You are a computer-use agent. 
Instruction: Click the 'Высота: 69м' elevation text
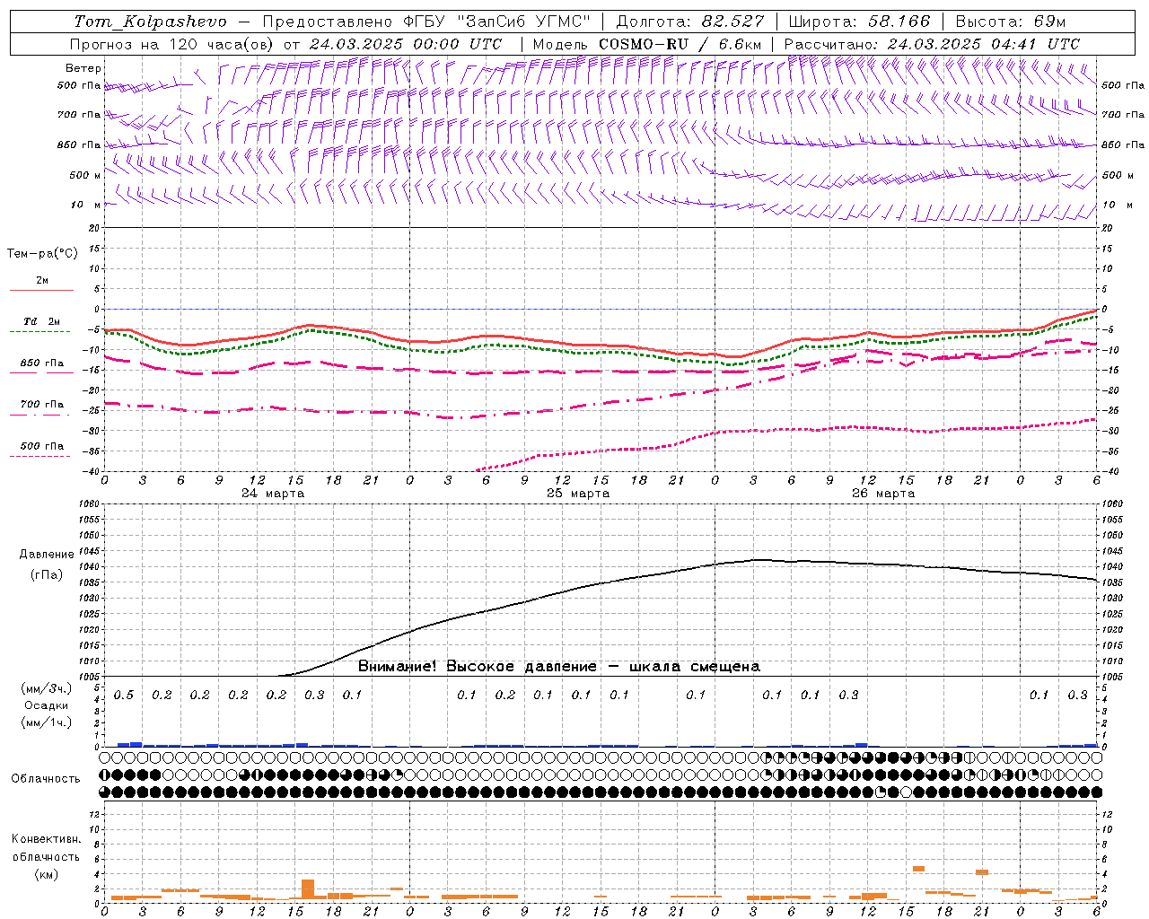coord(1011,22)
